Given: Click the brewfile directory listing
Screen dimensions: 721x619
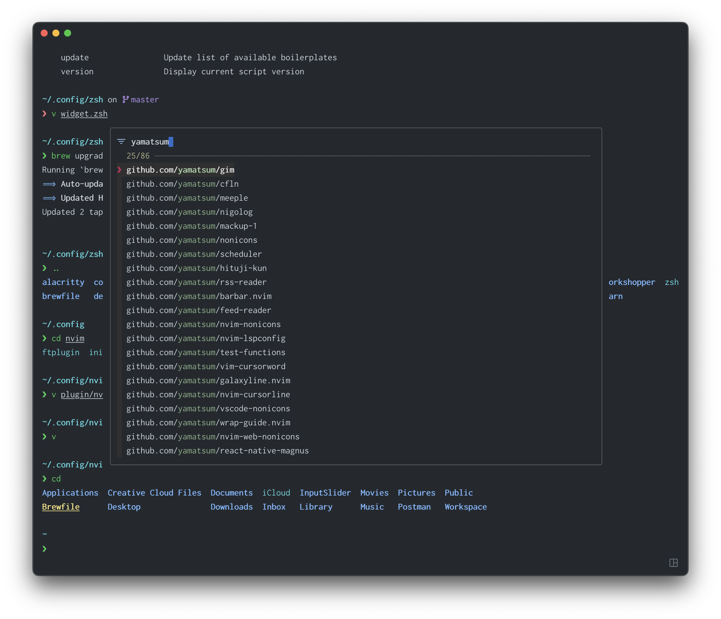Looking at the screenshot, I should tap(61, 296).
